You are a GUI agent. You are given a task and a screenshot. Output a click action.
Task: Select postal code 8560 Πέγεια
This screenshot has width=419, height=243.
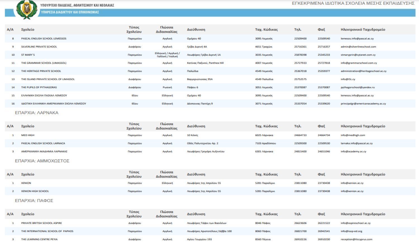tap(263, 239)
